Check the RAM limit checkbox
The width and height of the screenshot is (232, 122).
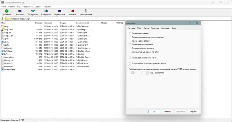pyautogui.click(x=133, y=73)
